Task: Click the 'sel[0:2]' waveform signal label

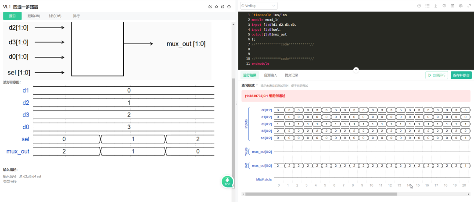Action: click(267, 138)
